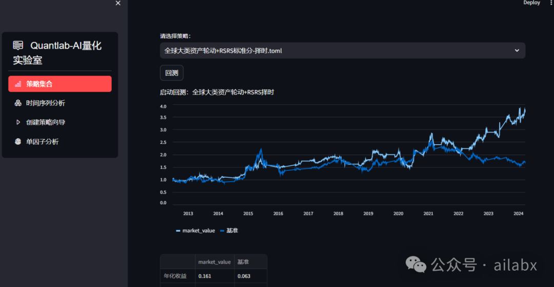Click the 回测 button
Image resolution: width=554 pixels, height=287 pixels.
pyautogui.click(x=172, y=73)
